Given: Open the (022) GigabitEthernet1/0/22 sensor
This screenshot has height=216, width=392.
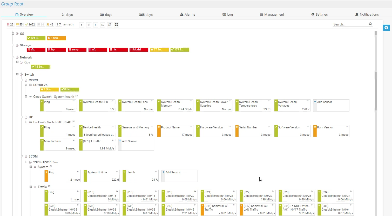Looking at the screenshot, I should point(258,196).
